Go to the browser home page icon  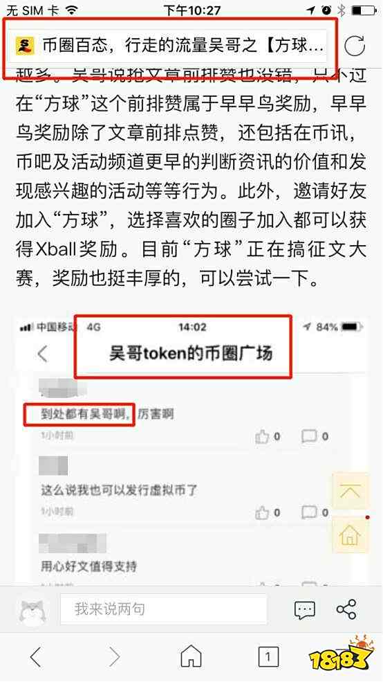click(191, 656)
